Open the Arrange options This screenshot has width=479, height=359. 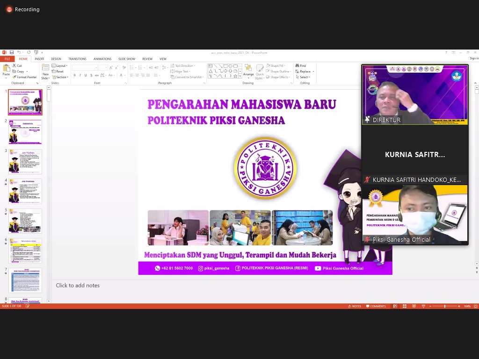point(248,72)
